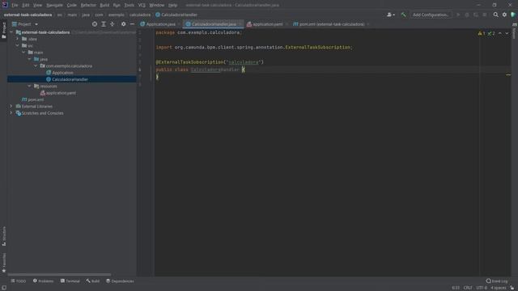Toggle Favorites tool window sidebar button
Image resolution: width=518 pixels, height=291 pixels.
(3, 263)
